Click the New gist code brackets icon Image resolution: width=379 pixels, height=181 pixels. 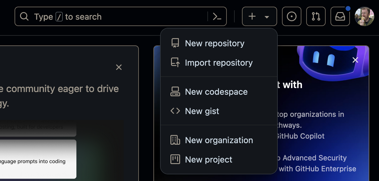pos(175,111)
